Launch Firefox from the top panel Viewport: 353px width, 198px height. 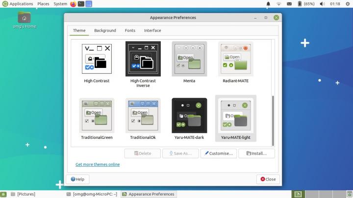click(73, 4)
